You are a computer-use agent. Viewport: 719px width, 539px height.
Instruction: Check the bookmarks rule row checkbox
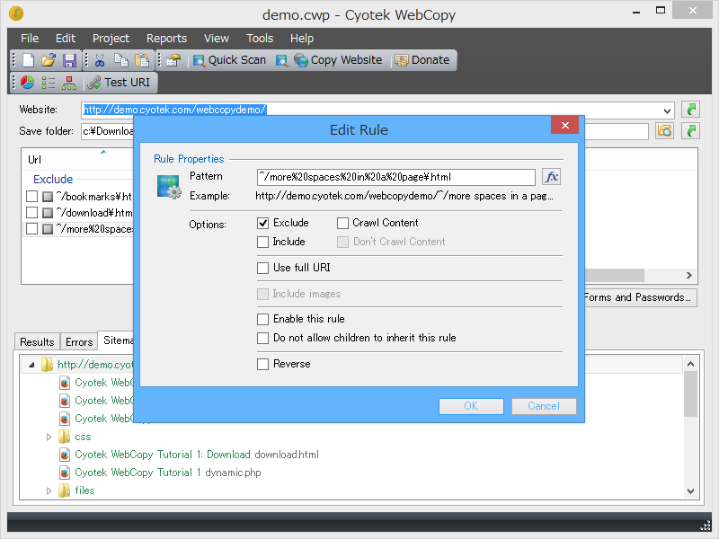[x=31, y=197]
